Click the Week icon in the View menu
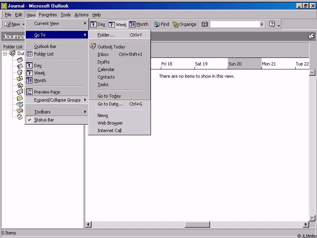This screenshot has height=238, width=317. click(30, 73)
